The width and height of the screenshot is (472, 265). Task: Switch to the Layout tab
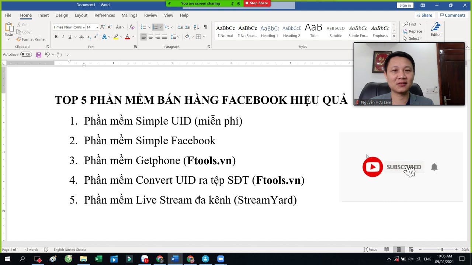point(81,15)
